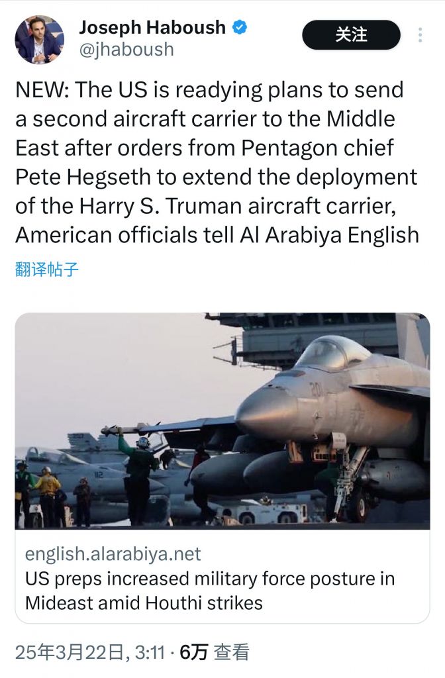Screen dimensions: 445x678
Task: Click the 3:11 post time
Action: click(150, 652)
